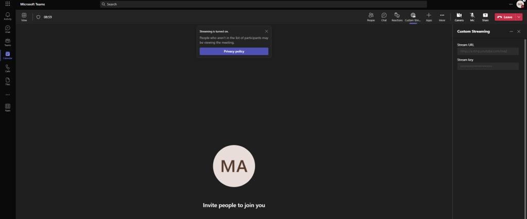Expand the arrow next to Leave

tap(519, 17)
